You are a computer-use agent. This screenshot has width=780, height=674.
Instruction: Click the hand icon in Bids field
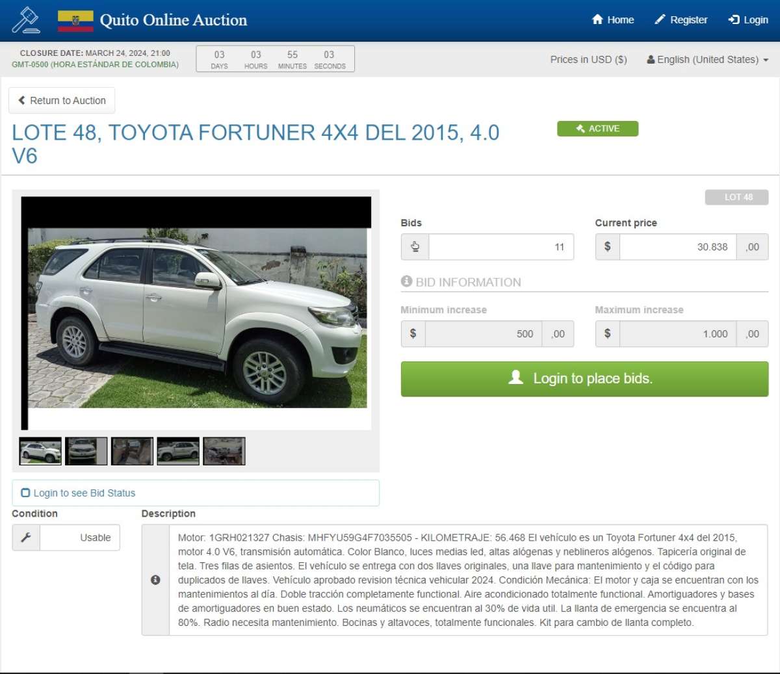click(415, 247)
